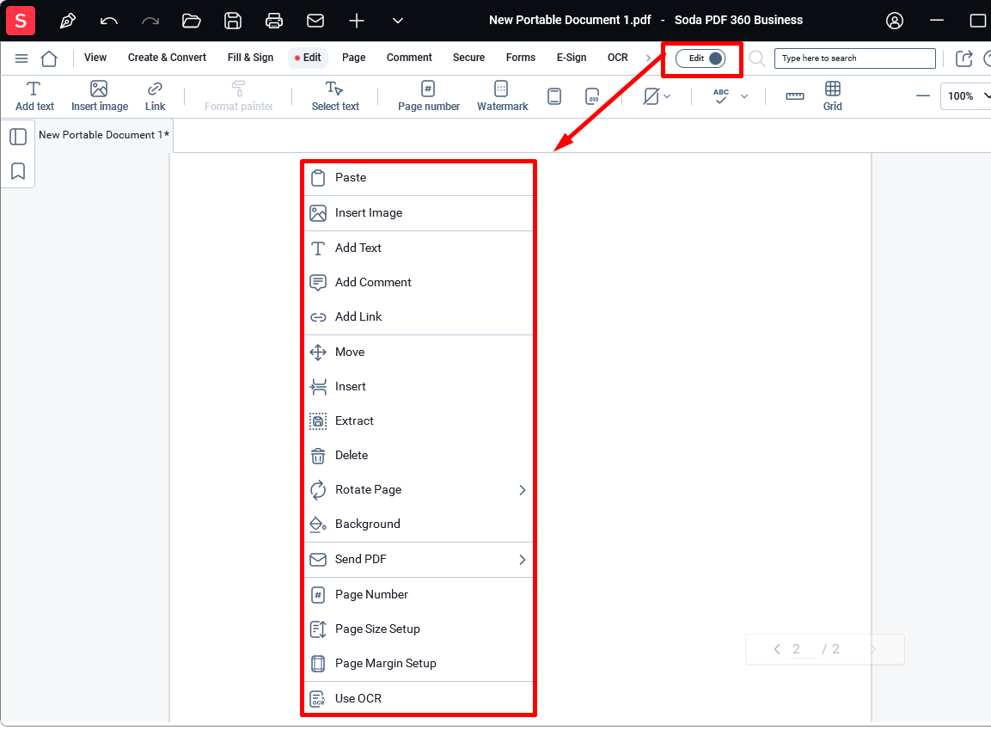Viewport: 991px width, 730px height.
Task: Click the Insert image tool
Action: tap(100, 96)
